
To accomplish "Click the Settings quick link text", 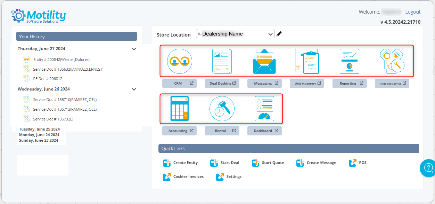I will [x=234, y=176].
